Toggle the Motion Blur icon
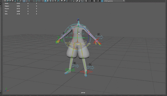167x96 pixels. [64, 1]
